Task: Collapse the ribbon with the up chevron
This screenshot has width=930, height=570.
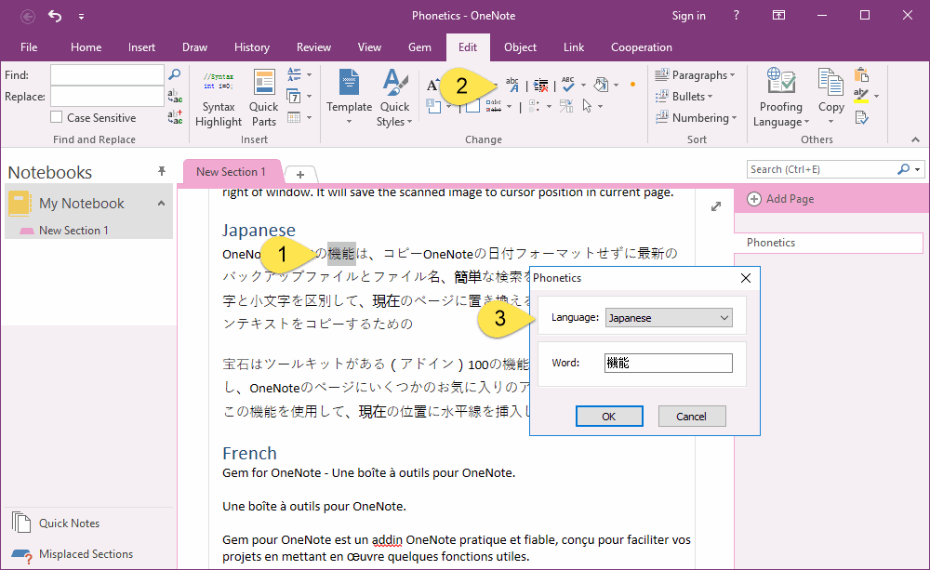Action: tap(915, 139)
